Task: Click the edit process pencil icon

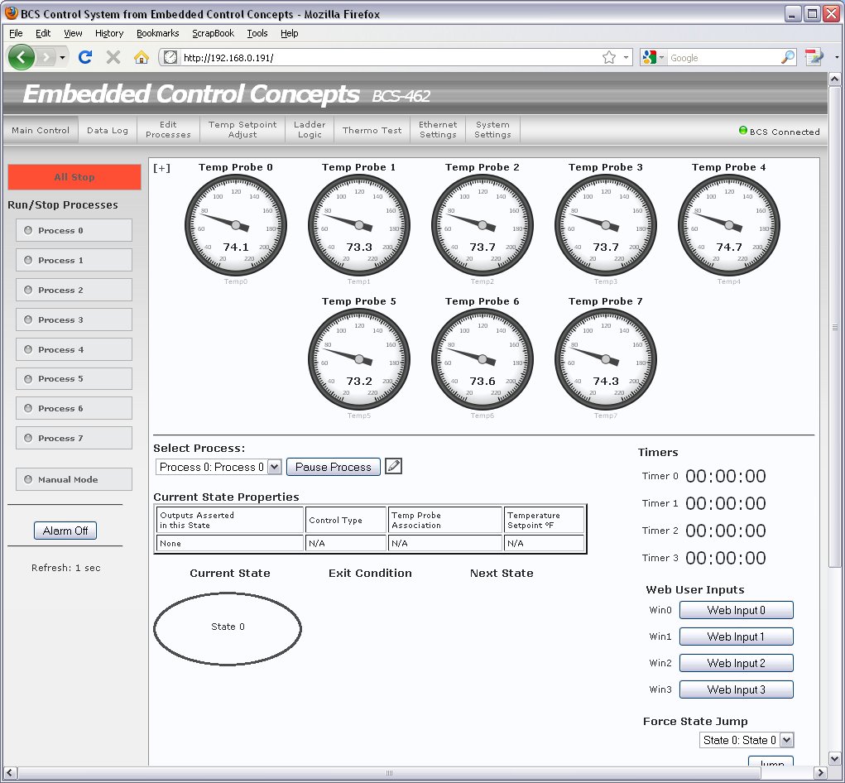Action: click(x=393, y=466)
